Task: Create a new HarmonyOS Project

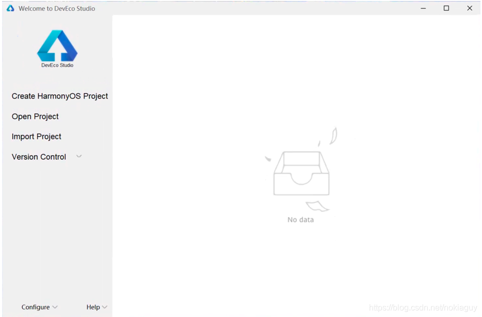Action: coord(60,96)
